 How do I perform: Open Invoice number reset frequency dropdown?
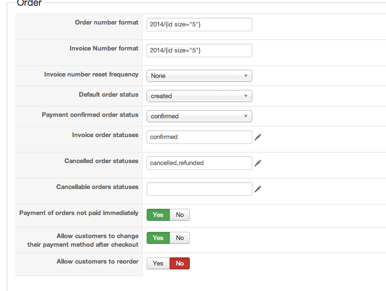coord(199,76)
